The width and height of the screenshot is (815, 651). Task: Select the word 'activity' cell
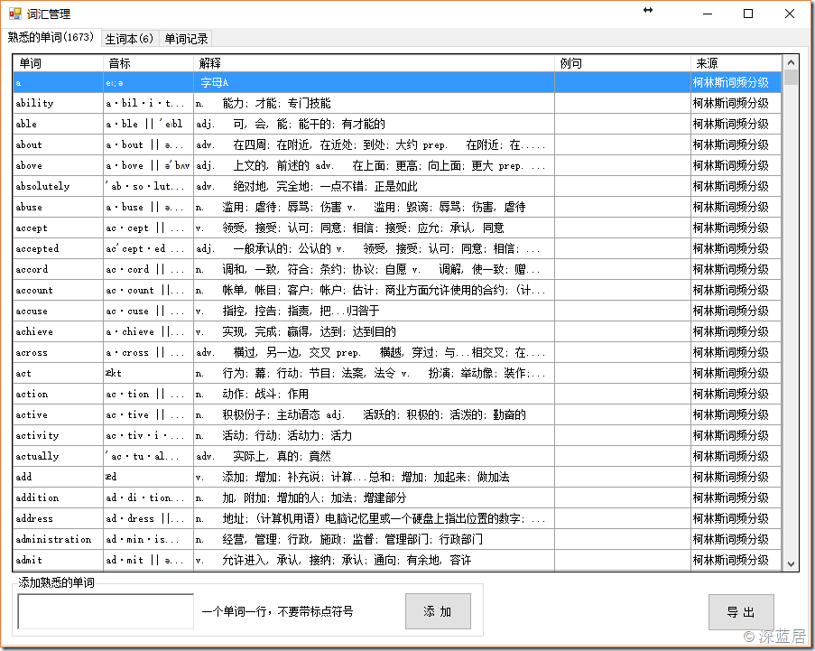pyautogui.click(x=58, y=436)
